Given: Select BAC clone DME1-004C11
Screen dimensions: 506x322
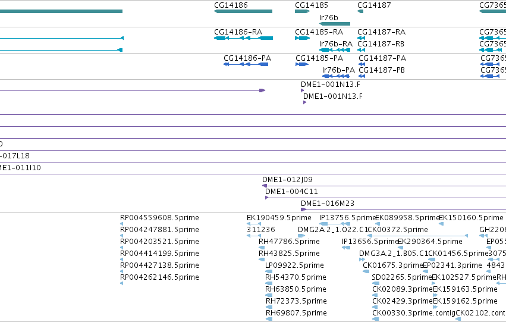Looking at the screenshot, I should pyautogui.click(x=291, y=192).
